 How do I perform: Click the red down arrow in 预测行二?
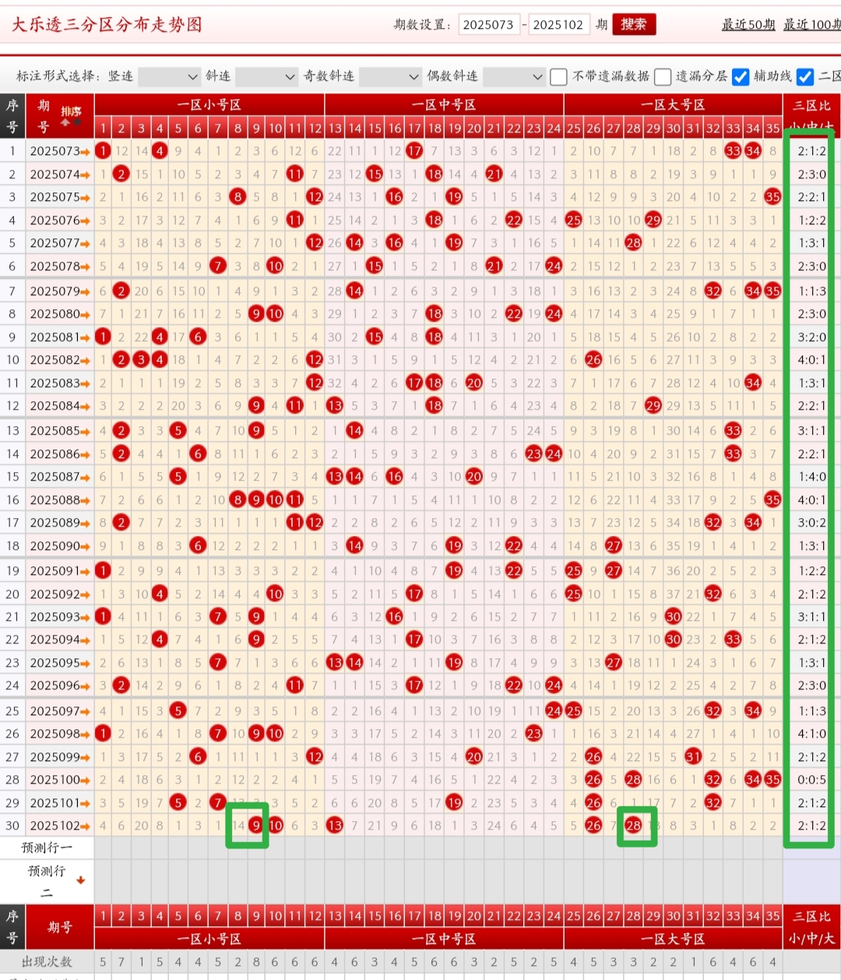[x=80, y=880]
